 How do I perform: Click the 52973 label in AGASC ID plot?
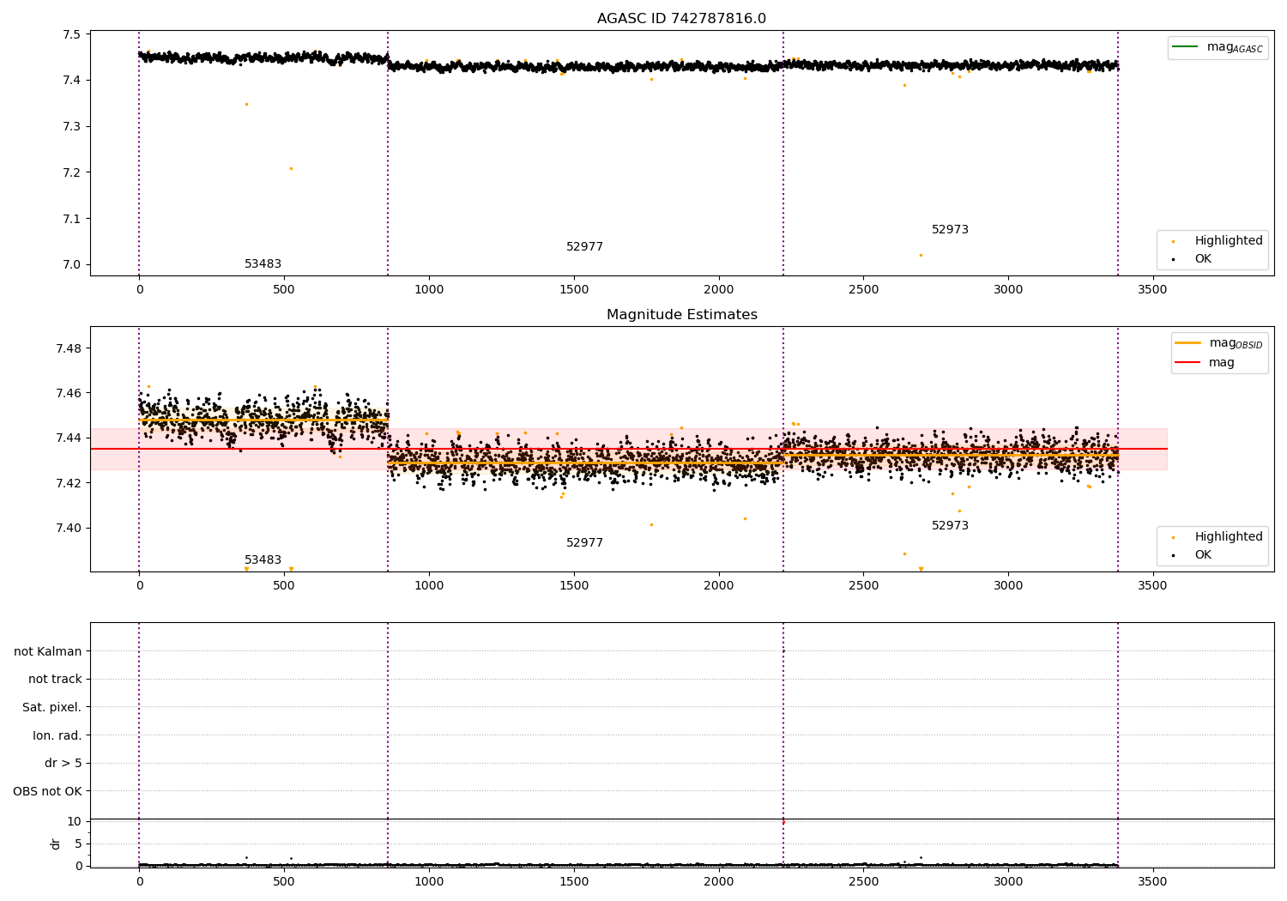pyautogui.click(x=950, y=230)
